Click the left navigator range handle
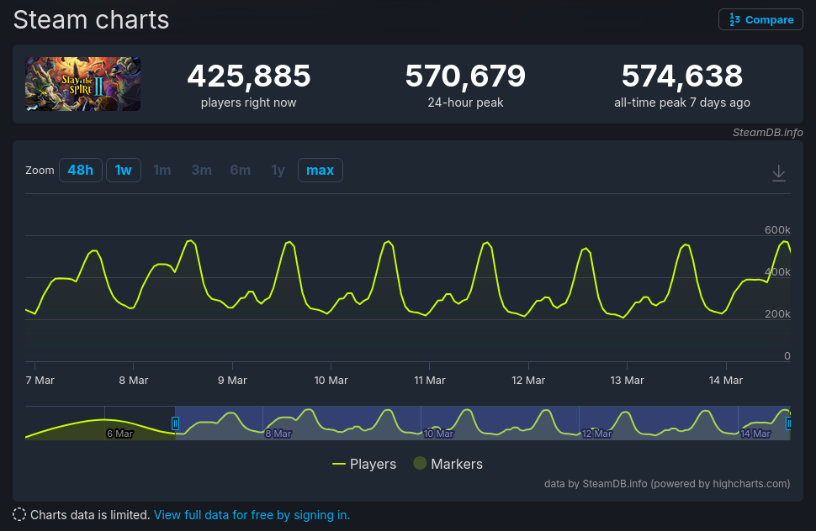Screen dimensions: 816x531 click(175, 423)
